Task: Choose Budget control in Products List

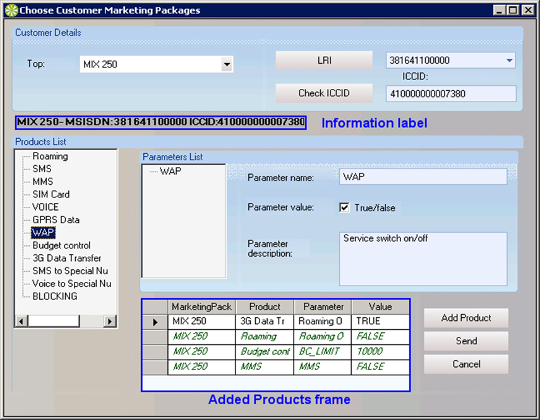Action: pyautogui.click(x=61, y=245)
